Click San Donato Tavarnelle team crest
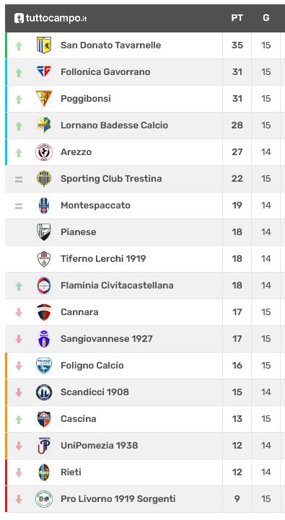Screen dimensions: 285x520 pyautogui.click(x=44, y=45)
